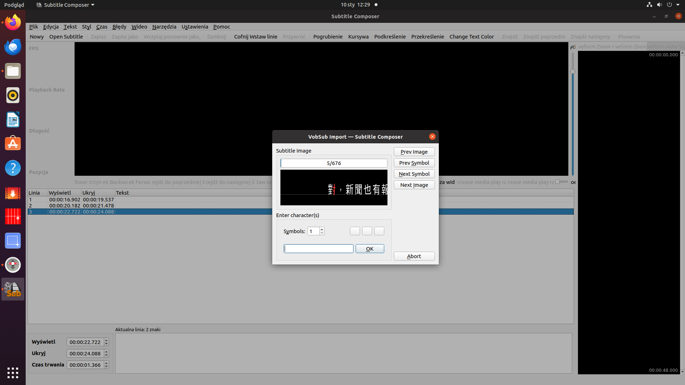Click the Next Image button
685x385 pixels.
414,185
